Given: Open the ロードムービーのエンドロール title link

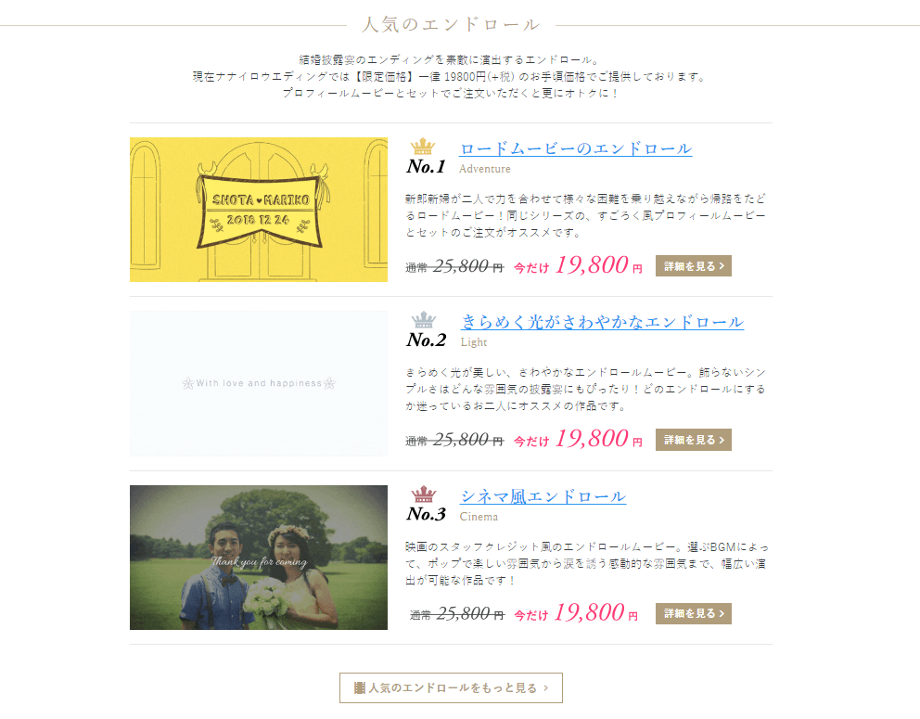Looking at the screenshot, I should [x=576, y=148].
